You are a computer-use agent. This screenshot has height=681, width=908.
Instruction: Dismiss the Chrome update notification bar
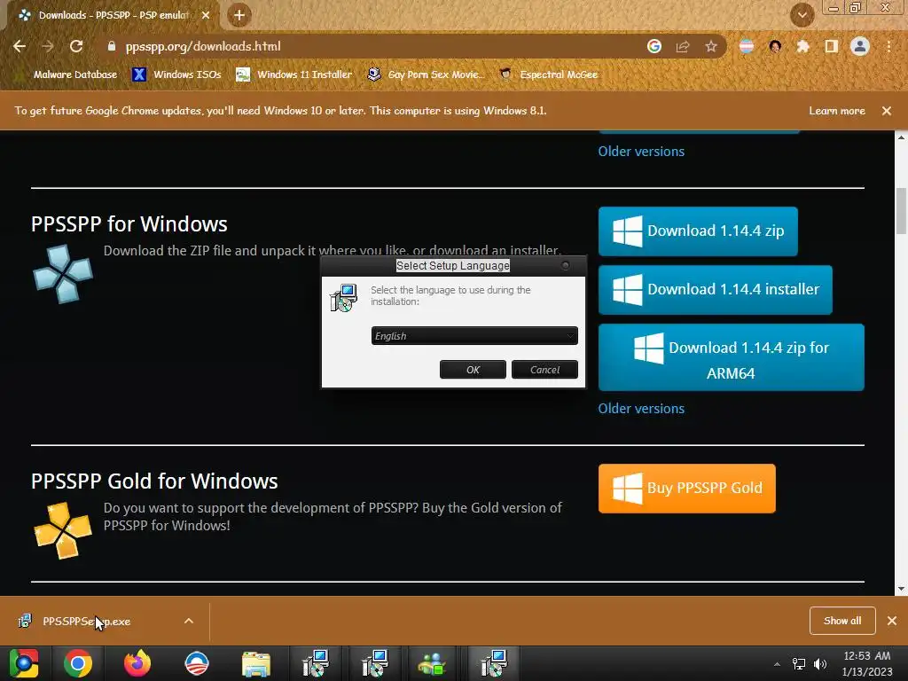click(x=887, y=111)
